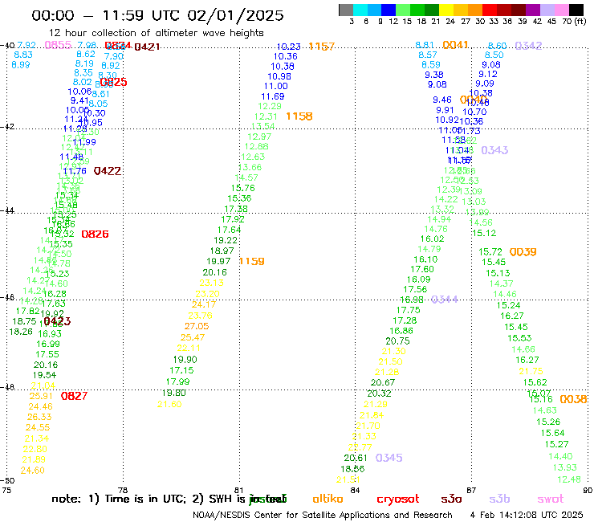Click the 18.26 wave height value
Image resolution: width=594 pixels, height=522 pixels.
tap(21, 332)
